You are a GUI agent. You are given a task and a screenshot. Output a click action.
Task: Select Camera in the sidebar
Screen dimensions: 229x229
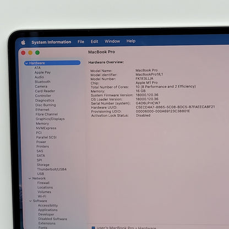point(41,86)
